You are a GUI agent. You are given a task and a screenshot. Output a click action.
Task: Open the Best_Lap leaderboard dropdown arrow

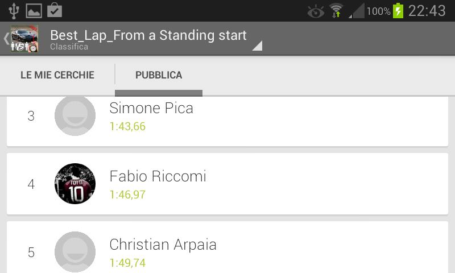(257, 46)
